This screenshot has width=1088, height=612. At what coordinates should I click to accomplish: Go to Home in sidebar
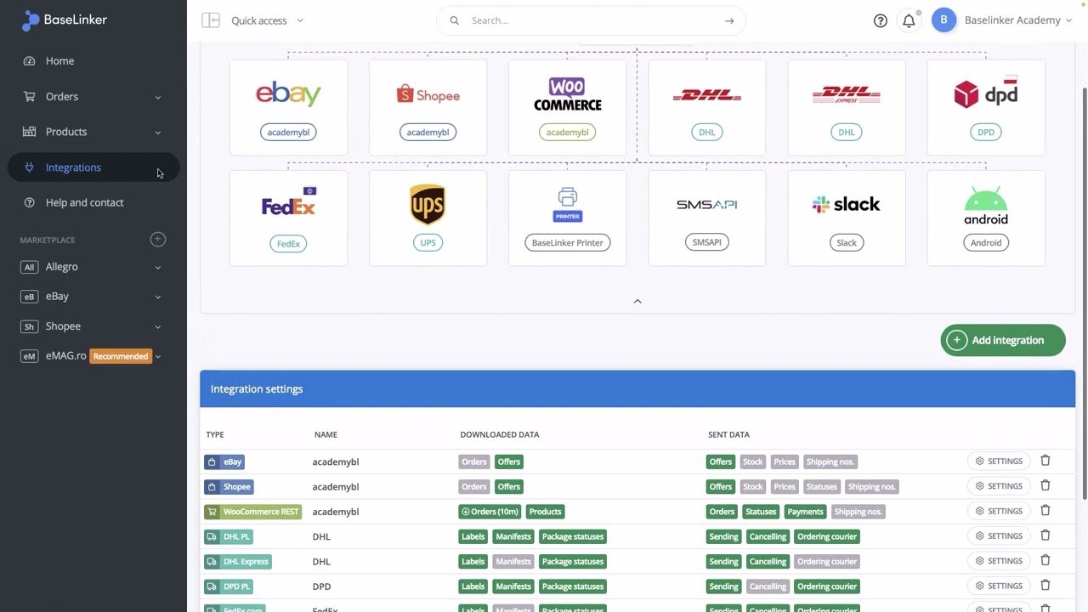coord(93,61)
